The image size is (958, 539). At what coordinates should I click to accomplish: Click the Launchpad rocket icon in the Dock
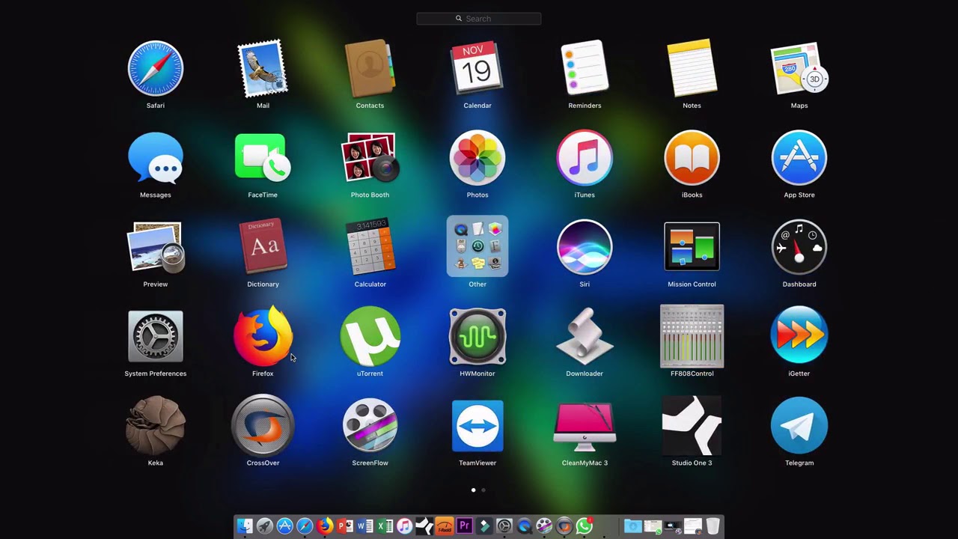click(x=265, y=526)
